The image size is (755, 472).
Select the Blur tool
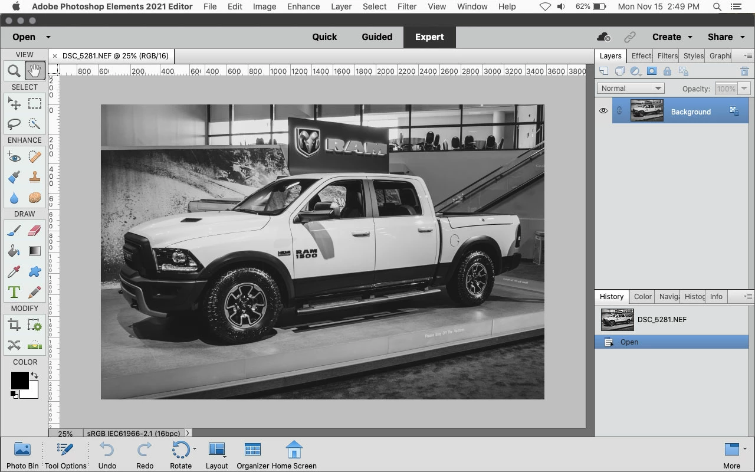coord(14,198)
